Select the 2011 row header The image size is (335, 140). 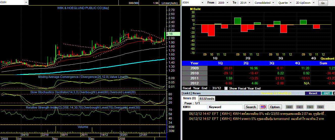coord(195,78)
